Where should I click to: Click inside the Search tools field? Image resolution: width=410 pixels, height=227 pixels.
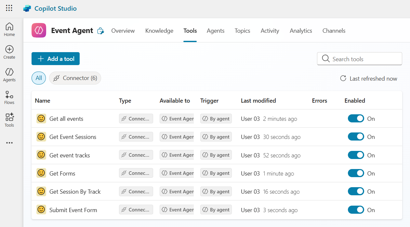(359, 59)
